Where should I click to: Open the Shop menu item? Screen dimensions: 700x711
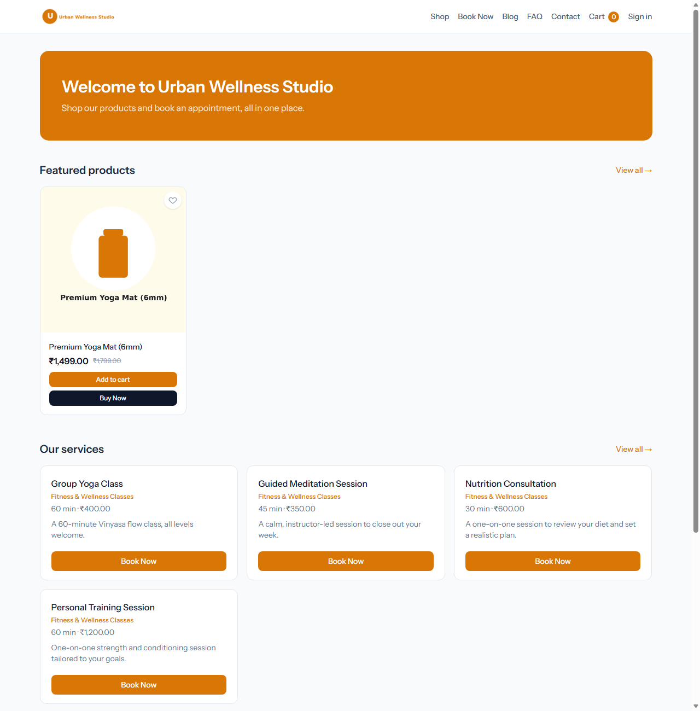click(440, 16)
